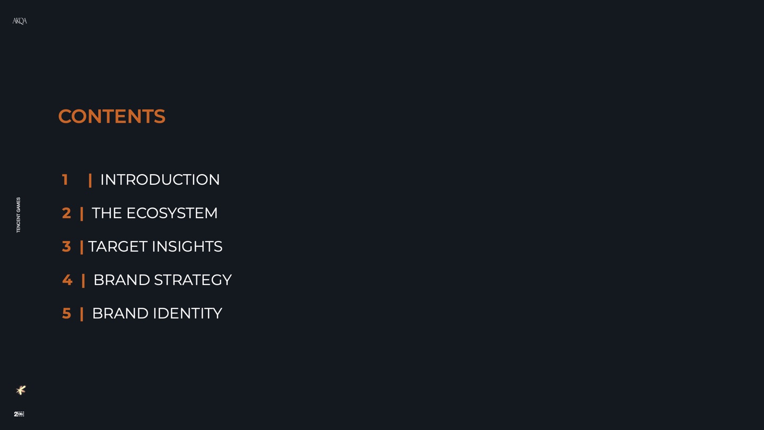Screen dimensions: 764x430
Task: Select the vertical TENCENT GAMES label
Action: (x=19, y=215)
